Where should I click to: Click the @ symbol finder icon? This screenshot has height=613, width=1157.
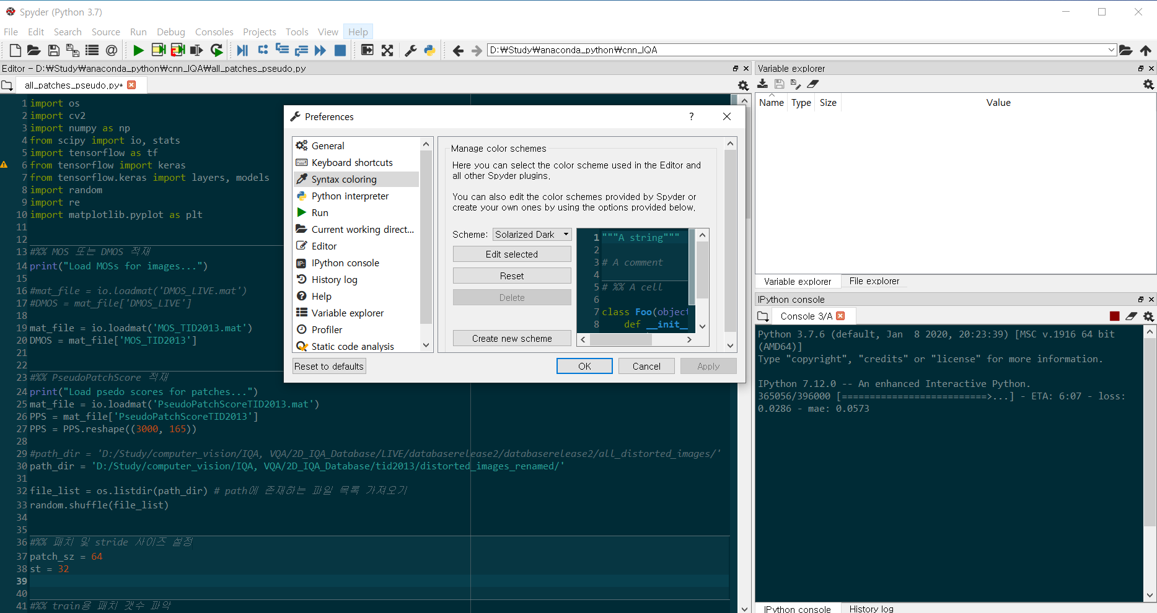112,50
